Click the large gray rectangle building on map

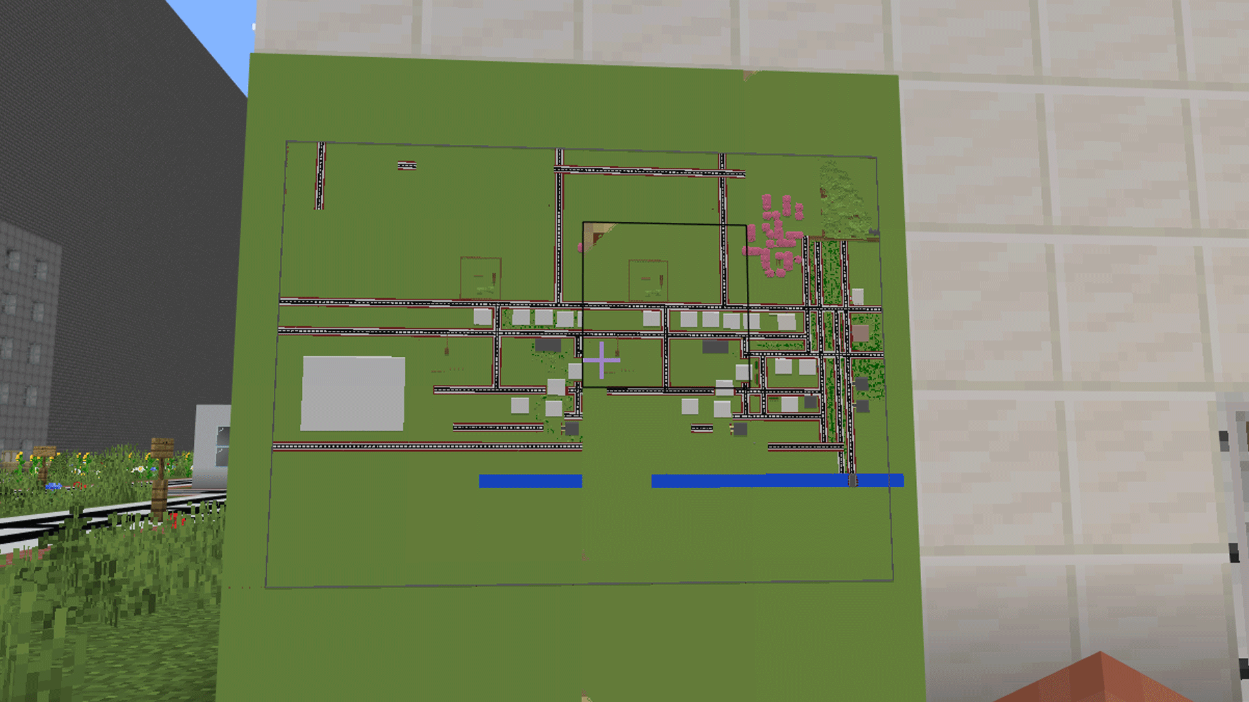(x=353, y=393)
